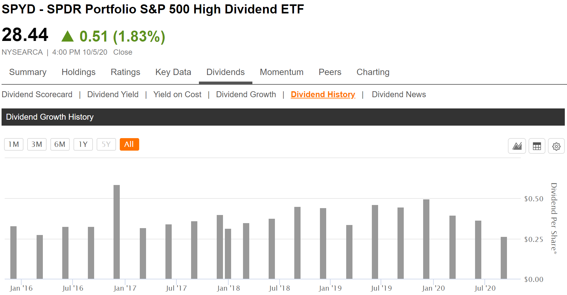Image resolution: width=567 pixels, height=295 pixels.
Task: Click the $0.50 axis label
Action: [534, 199]
